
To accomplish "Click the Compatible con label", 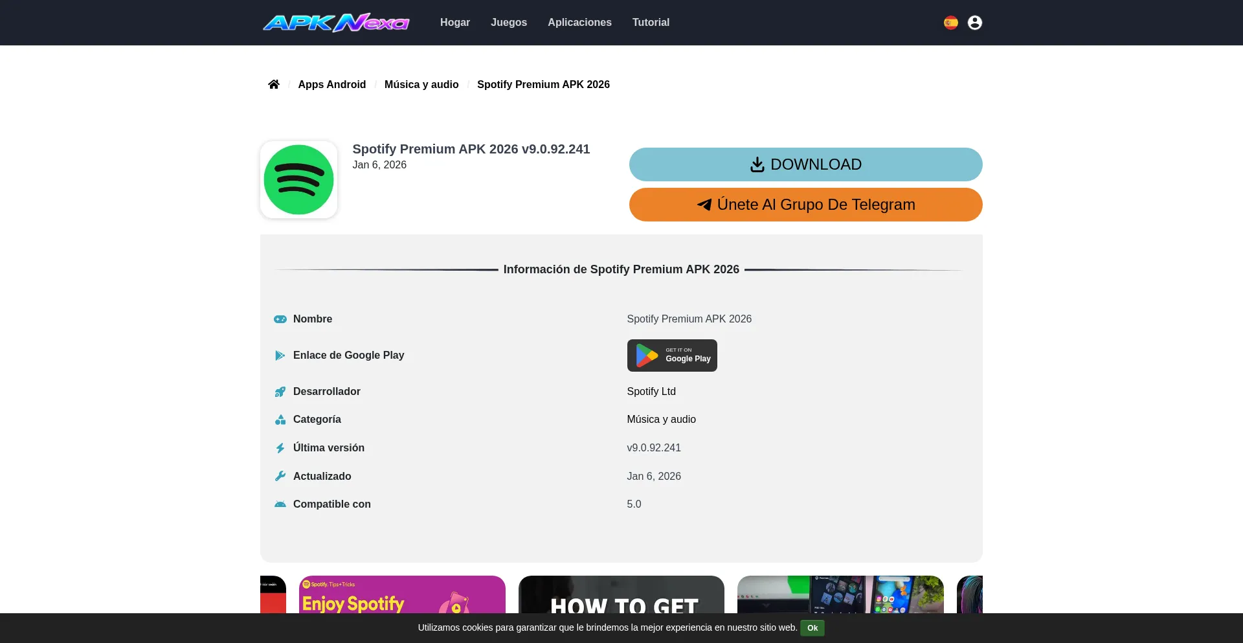I will 332,504.
